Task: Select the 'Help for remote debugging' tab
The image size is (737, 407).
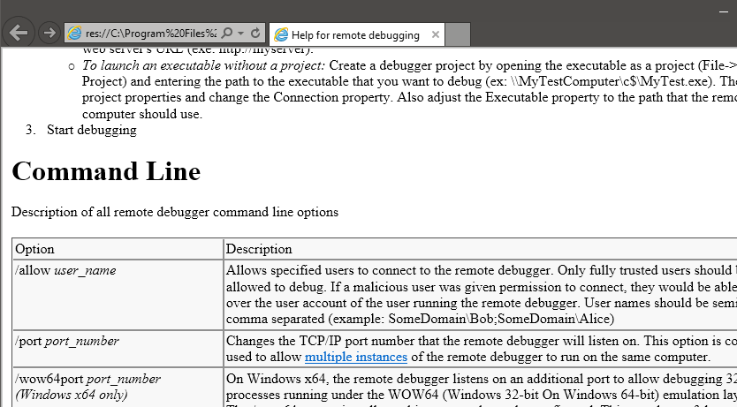Action: pyautogui.click(x=355, y=35)
